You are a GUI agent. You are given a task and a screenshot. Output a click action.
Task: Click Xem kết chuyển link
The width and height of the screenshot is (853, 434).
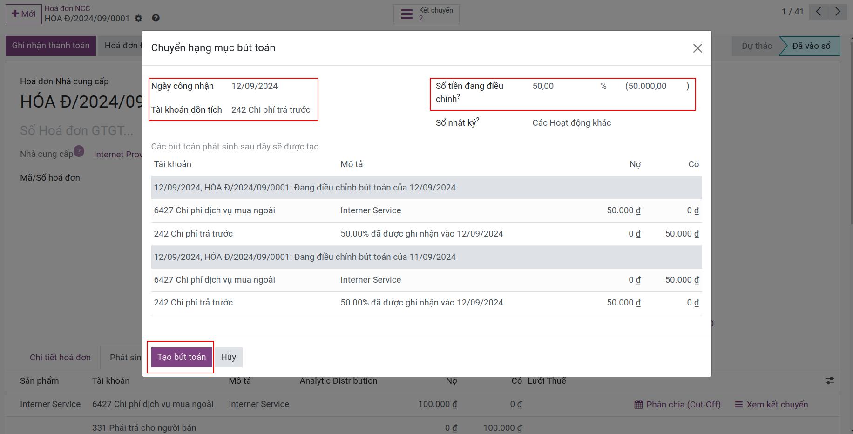[x=771, y=405]
